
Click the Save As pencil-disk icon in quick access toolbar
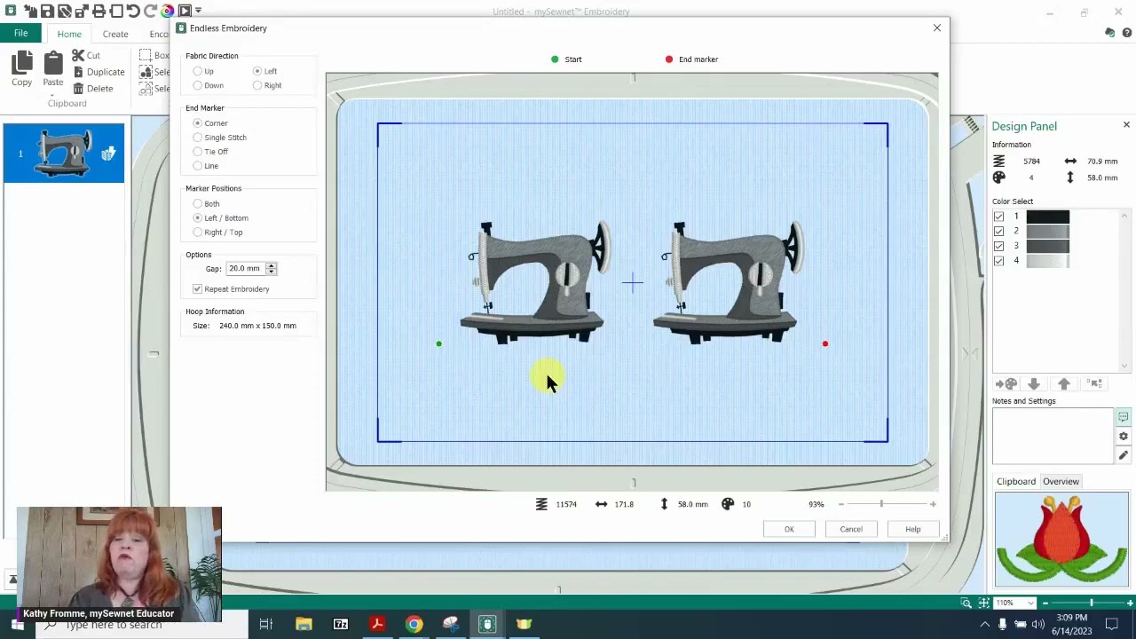pos(65,12)
